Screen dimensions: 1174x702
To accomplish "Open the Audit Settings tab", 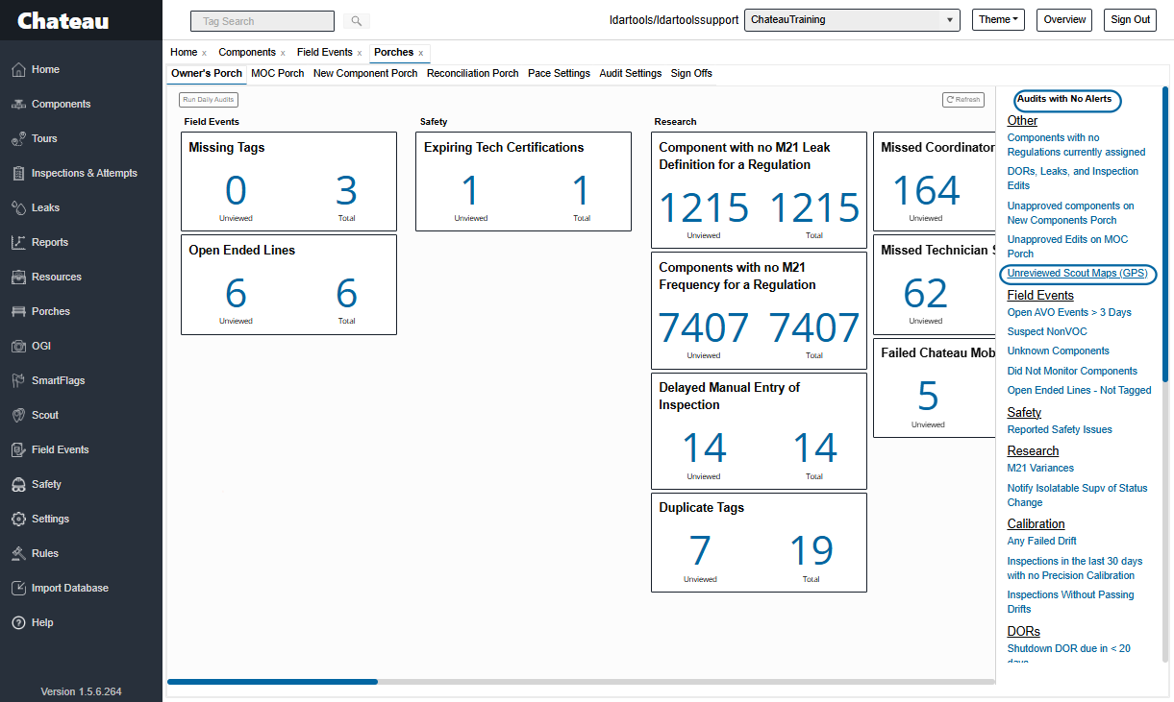I will coord(630,73).
